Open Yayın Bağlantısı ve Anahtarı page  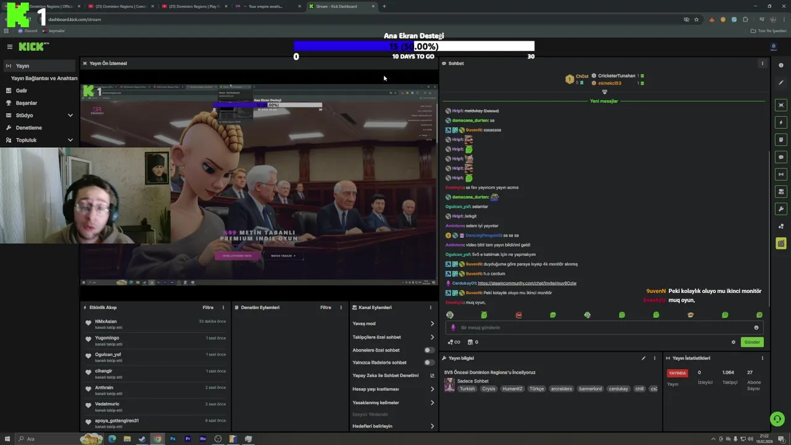(x=44, y=78)
